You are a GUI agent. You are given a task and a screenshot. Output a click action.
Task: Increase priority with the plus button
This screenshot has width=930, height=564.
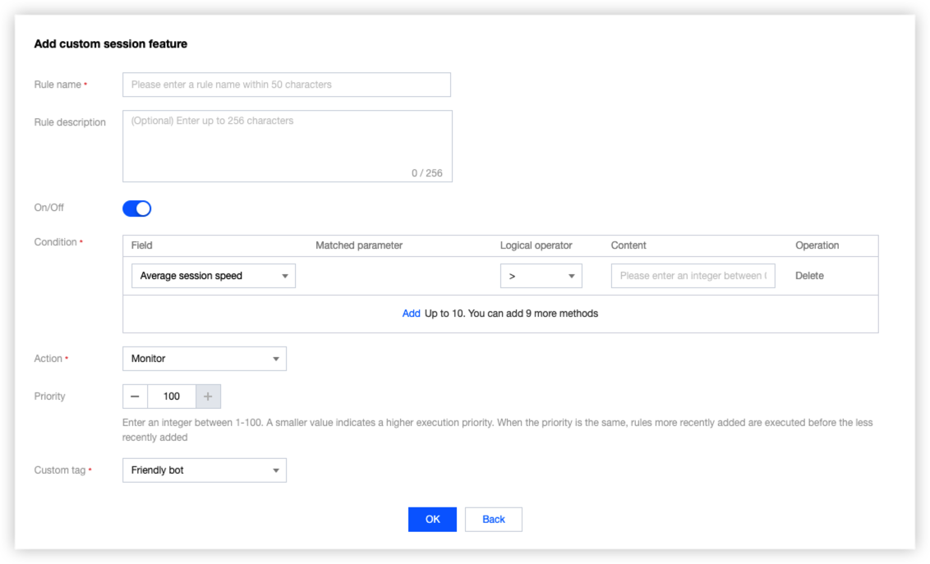tap(208, 397)
